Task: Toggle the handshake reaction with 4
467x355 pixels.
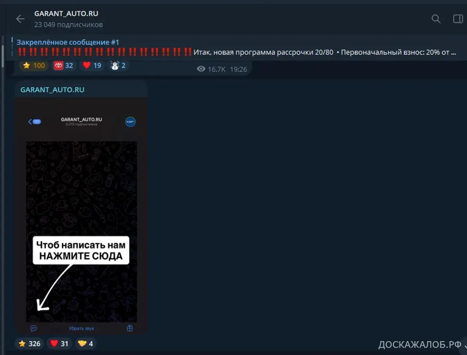Action: coord(85,343)
